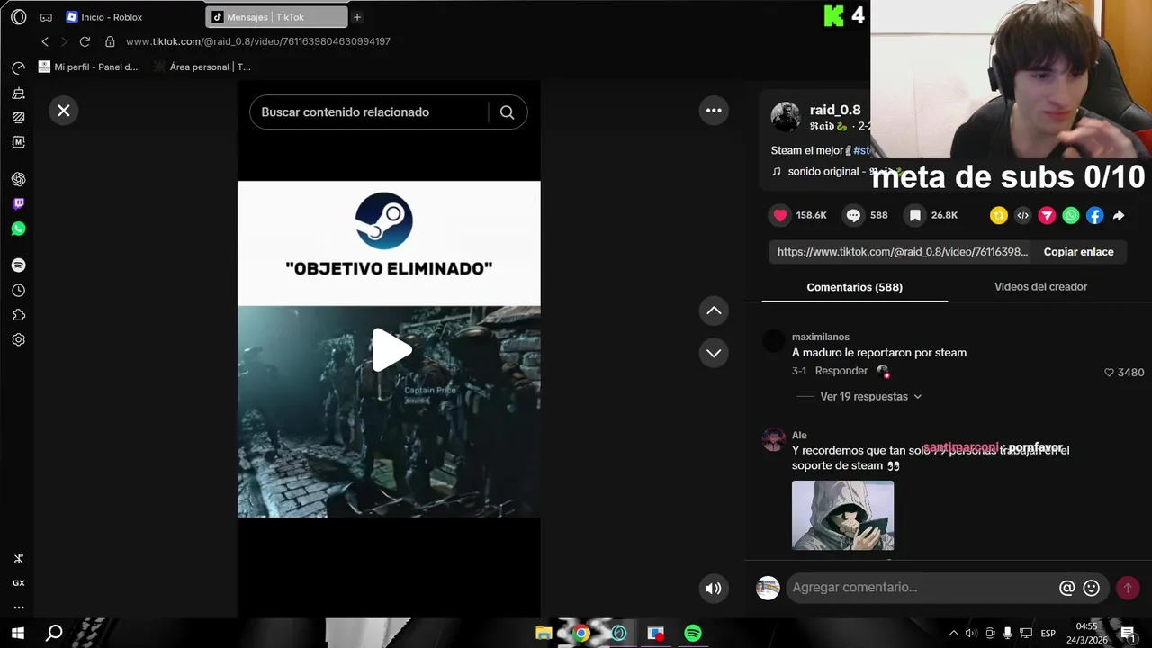Open Windows taskbar search magnifier
Screen dimensions: 1152x648
(x=54, y=634)
